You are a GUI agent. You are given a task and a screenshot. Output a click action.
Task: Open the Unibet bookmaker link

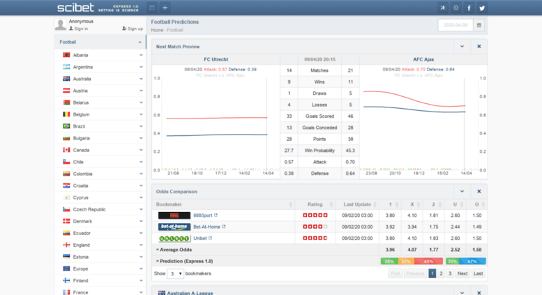tap(200, 239)
